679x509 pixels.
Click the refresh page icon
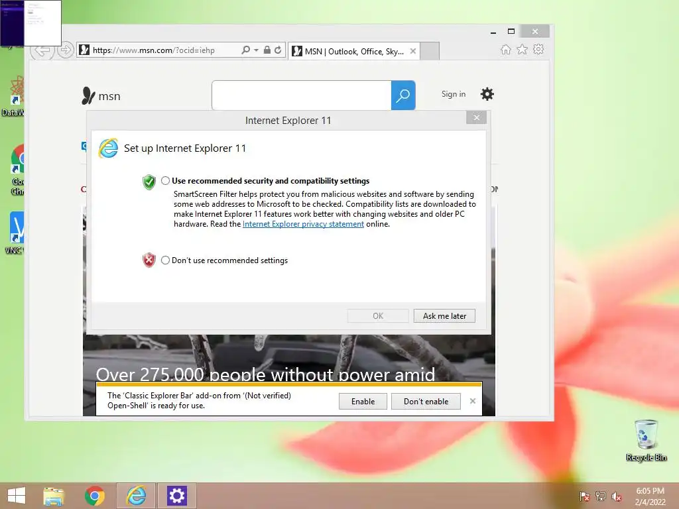(x=278, y=50)
